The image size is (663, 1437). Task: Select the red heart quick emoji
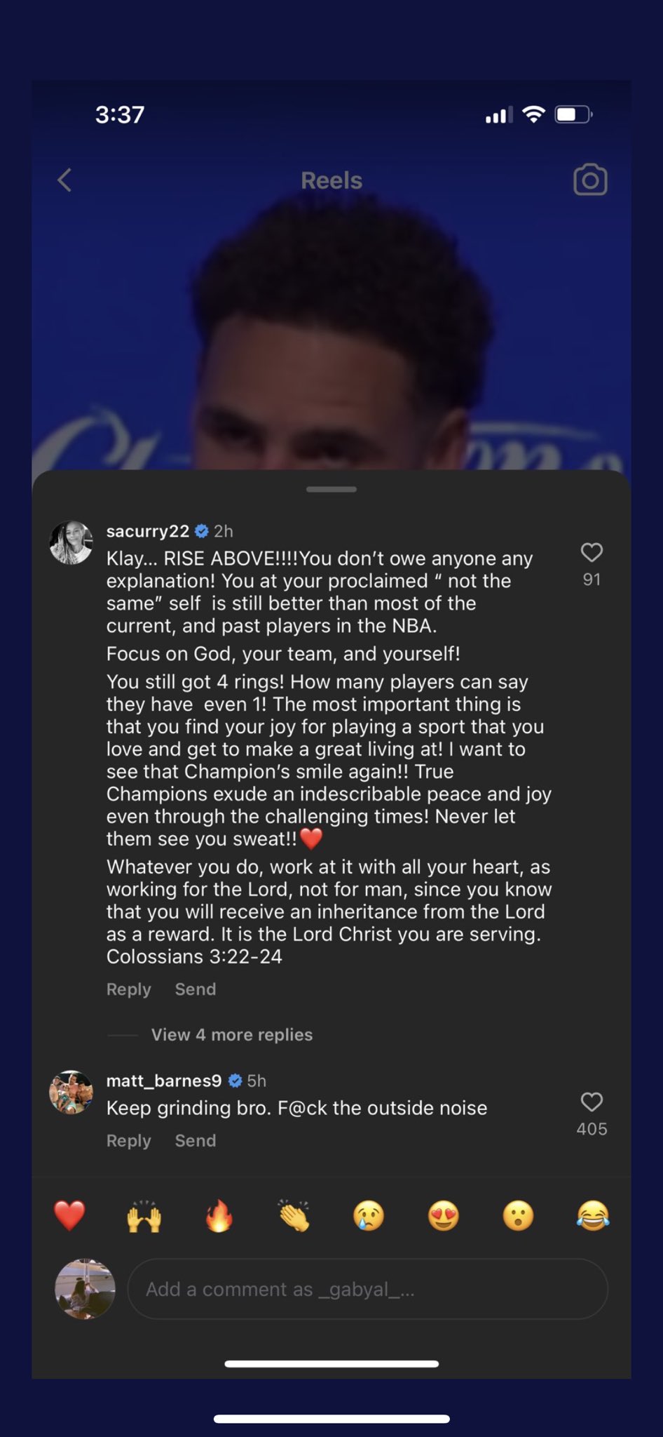69,1216
